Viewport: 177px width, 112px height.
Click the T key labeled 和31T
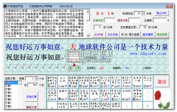click(95, 82)
